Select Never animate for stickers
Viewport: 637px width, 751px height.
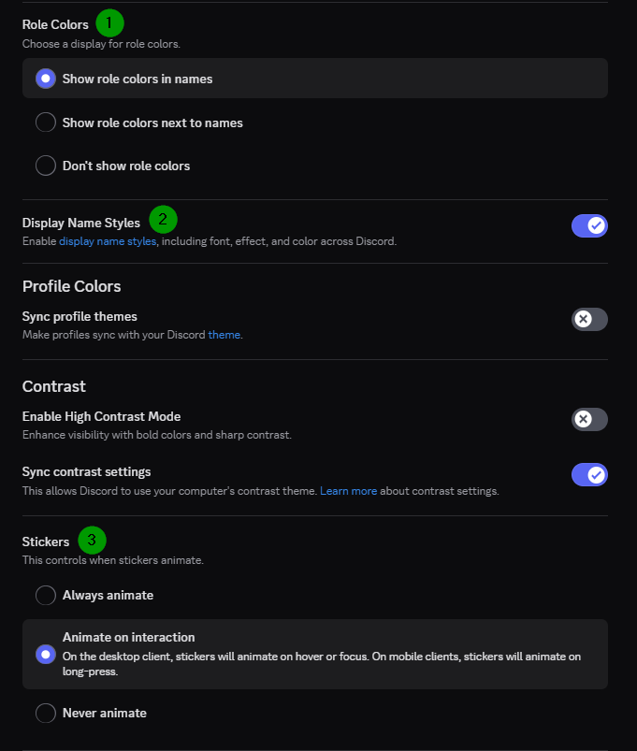click(x=45, y=713)
